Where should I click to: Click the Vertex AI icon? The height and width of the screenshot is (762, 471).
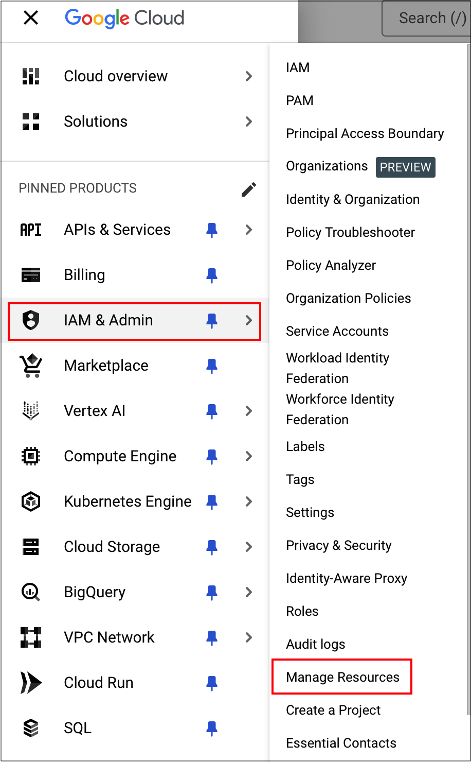tap(31, 411)
